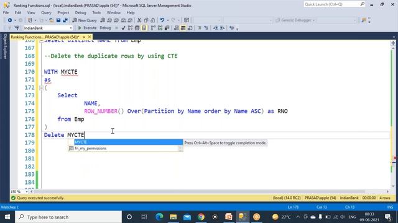398x223 pixels.
Task: Click the autocomplete list scroll-down arrow
Action: [x=180, y=149]
